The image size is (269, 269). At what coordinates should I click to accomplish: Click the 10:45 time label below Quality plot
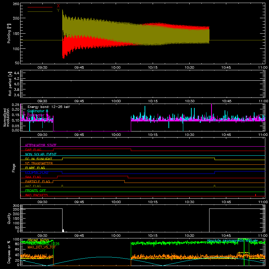226,236
